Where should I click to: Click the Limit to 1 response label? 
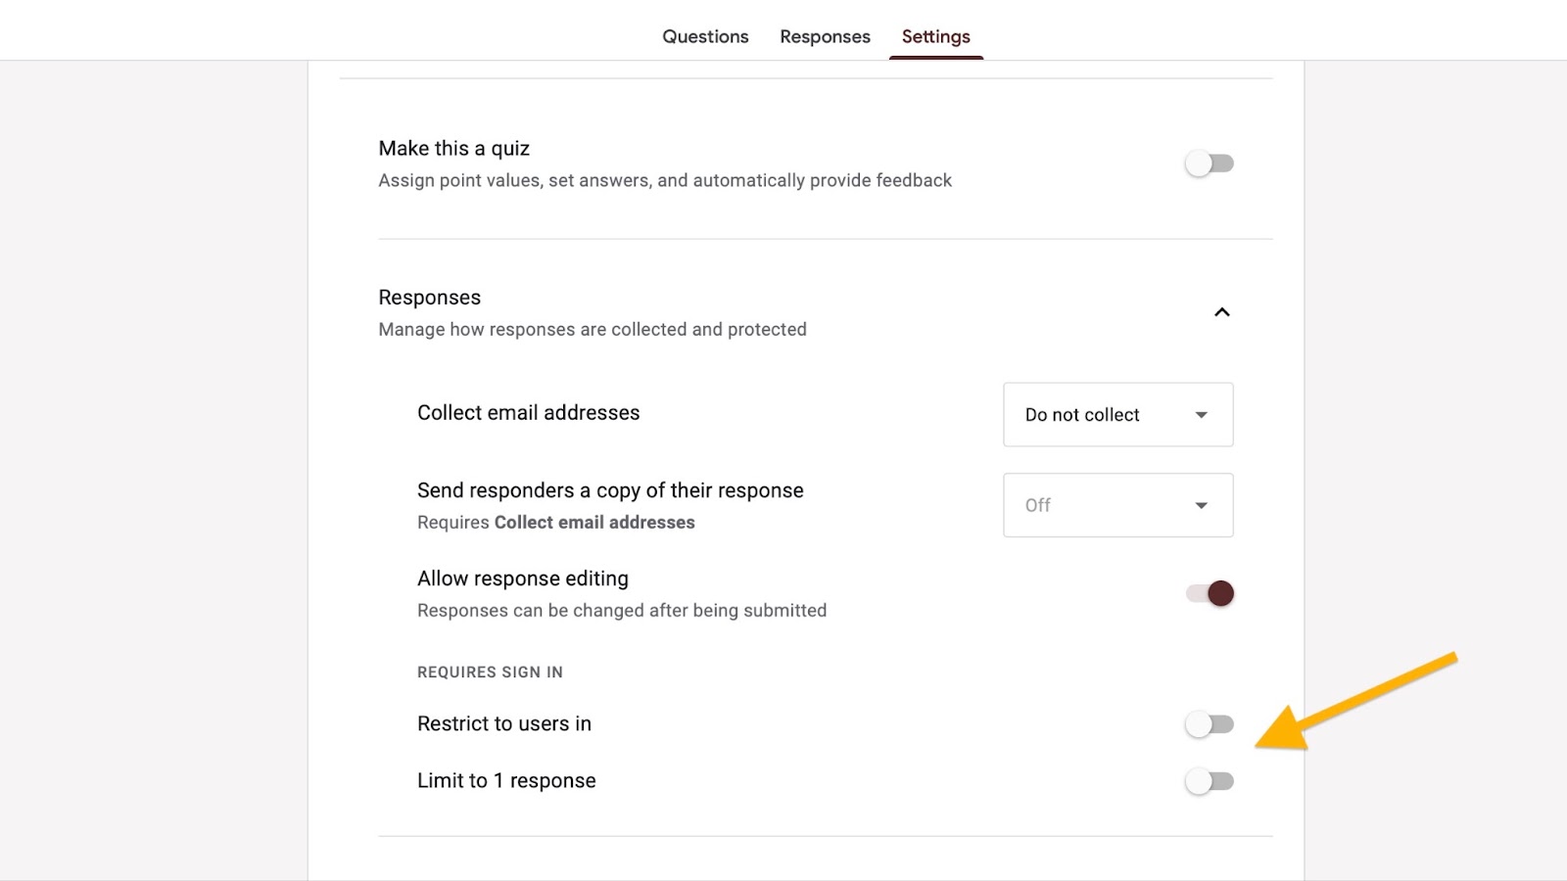506,780
